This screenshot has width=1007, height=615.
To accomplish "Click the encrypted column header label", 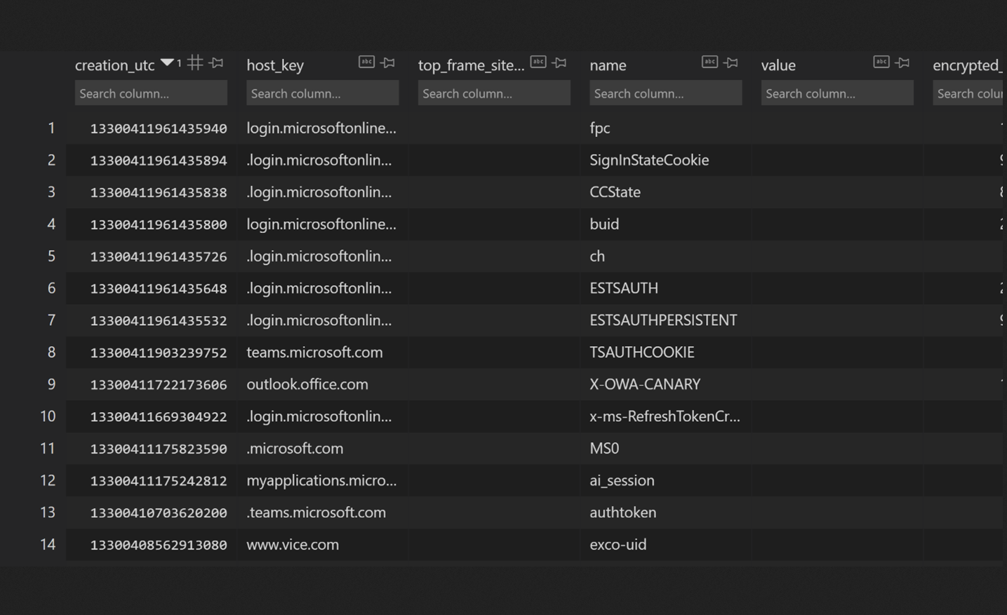I will point(968,65).
